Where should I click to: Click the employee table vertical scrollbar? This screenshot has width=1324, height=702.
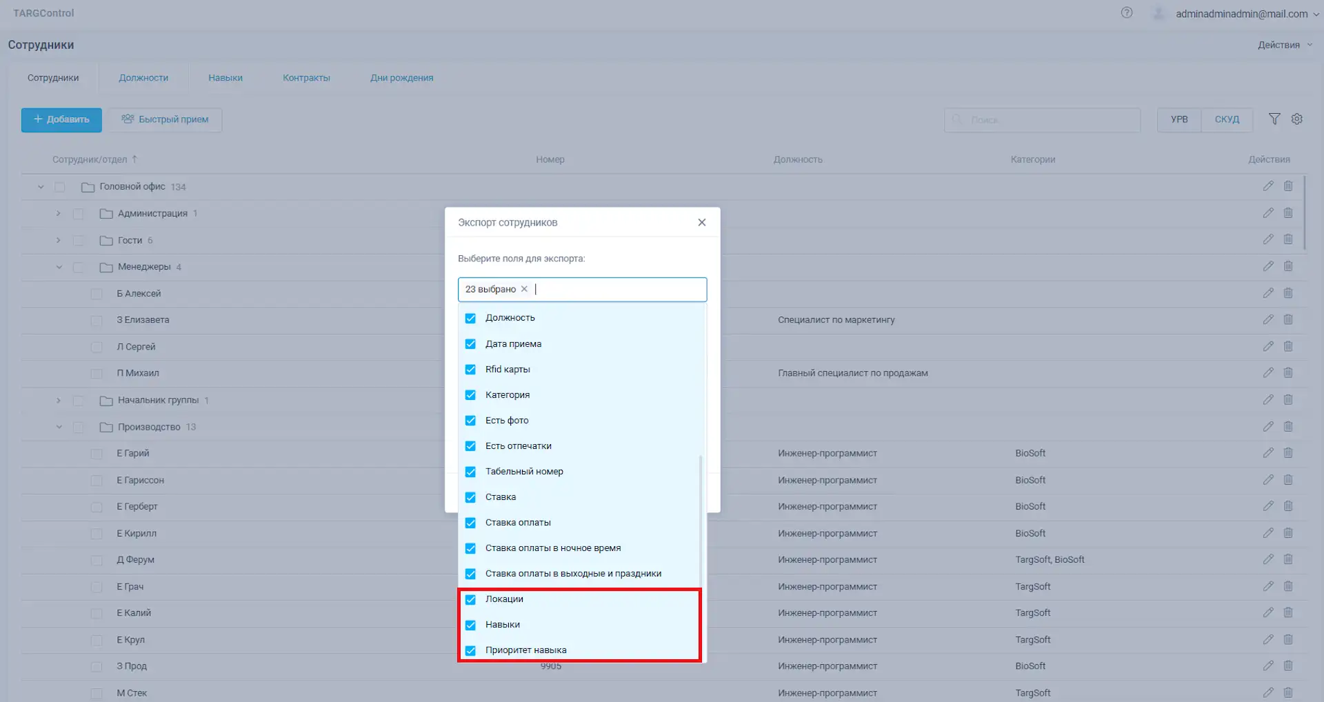point(1305,212)
